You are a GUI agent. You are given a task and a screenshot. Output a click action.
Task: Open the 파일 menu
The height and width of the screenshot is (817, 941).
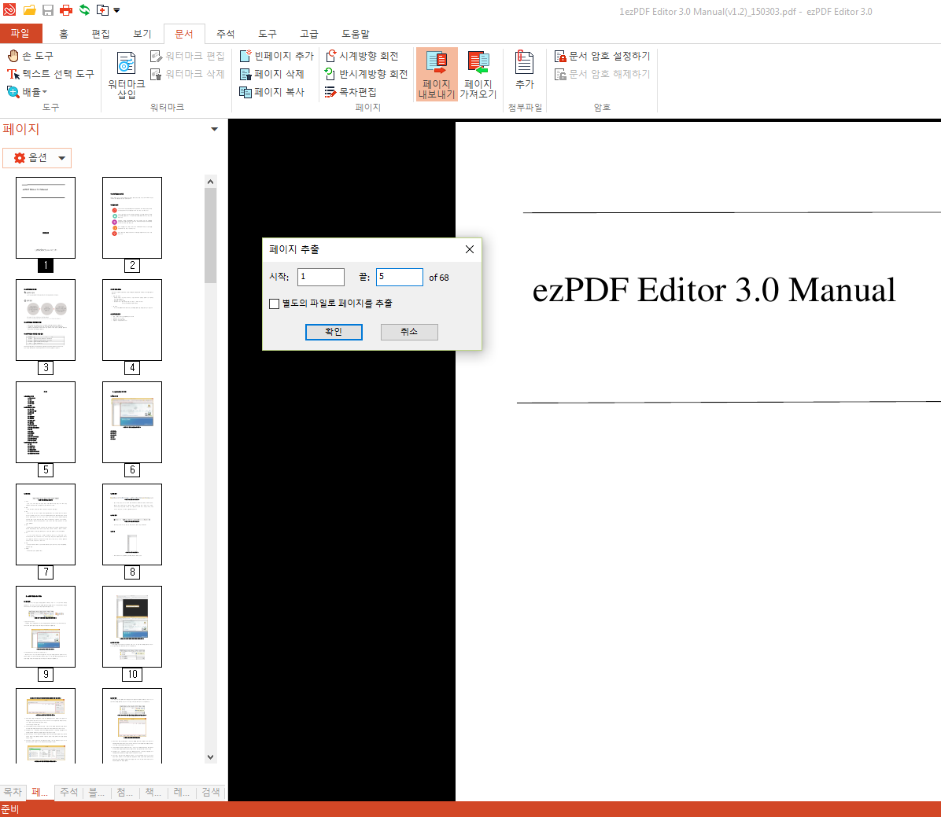pos(20,33)
